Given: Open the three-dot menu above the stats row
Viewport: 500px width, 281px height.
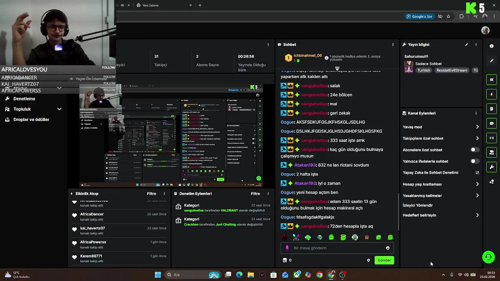Looking at the screenshot, I should click(x=268, y=44).
